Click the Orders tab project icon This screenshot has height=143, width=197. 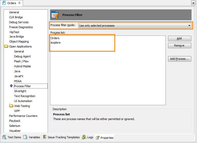tap(4, 3)
